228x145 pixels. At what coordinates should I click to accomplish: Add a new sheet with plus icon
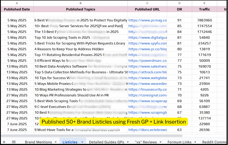coord(4,142)
